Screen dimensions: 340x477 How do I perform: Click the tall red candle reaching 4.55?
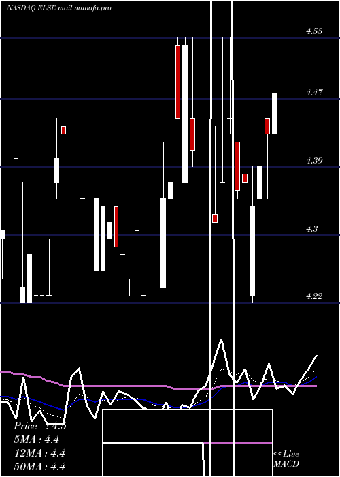177,82
